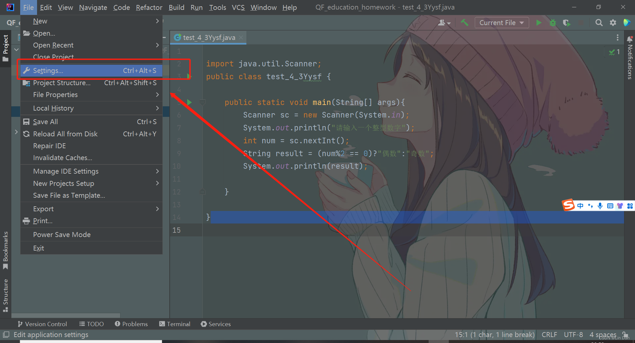Open the Services tool window
Viewport: 635px width, 343px height.
coord(216,324)
